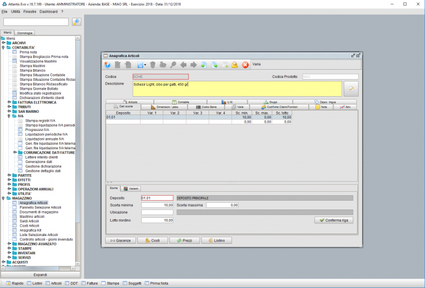Click the page with plus icon in toolbar
Viewport: 425px width, 288px height.
point(225,65)
